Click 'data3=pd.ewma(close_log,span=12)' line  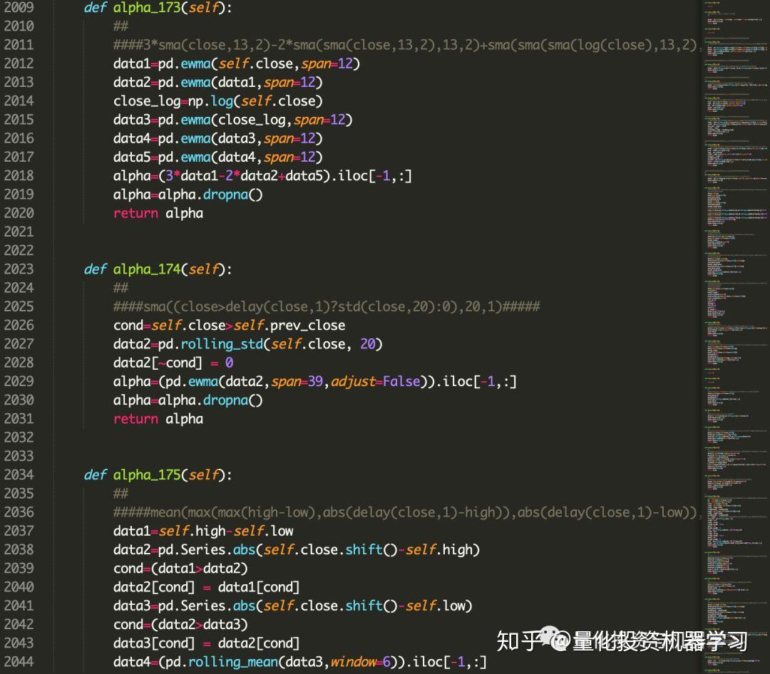[x=232, y=120]
